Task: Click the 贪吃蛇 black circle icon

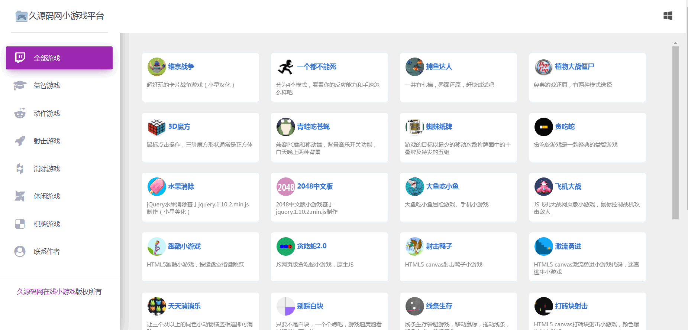Action: 543,127
